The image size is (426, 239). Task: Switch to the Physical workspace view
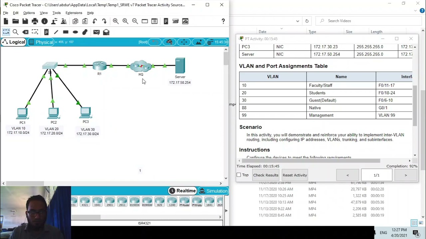tap(41, 42)
